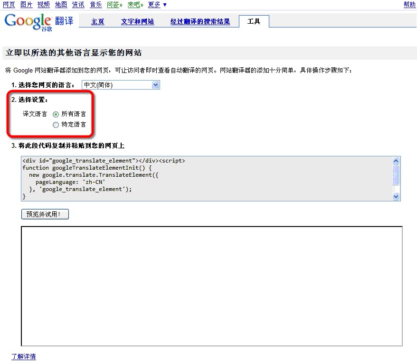Image resolution: width=417 pixels, height=363 pixels.
Task: Click inside the empty preview frame
Action: click(212, 286)
